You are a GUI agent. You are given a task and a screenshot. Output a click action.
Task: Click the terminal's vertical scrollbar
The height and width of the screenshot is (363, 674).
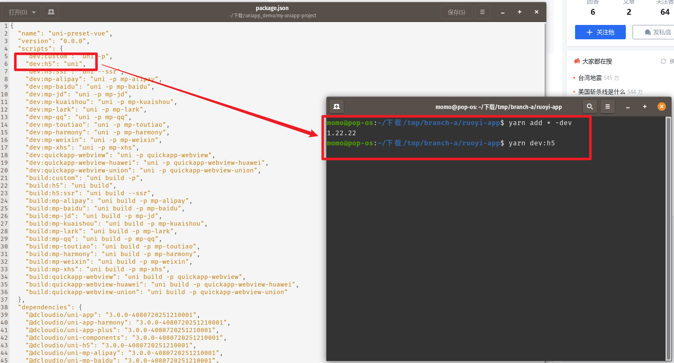(668, 237)
